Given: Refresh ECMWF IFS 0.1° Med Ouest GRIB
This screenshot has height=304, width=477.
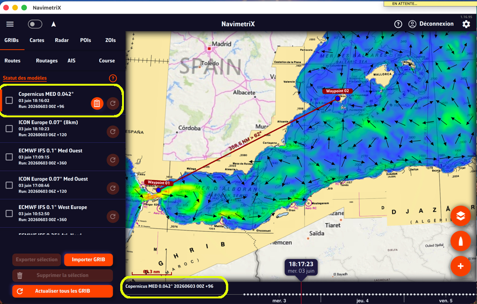Looking at the screenshot, I should coord(113,160).
